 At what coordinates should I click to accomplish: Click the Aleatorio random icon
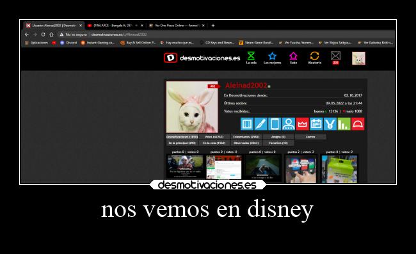tap(314, 58)
